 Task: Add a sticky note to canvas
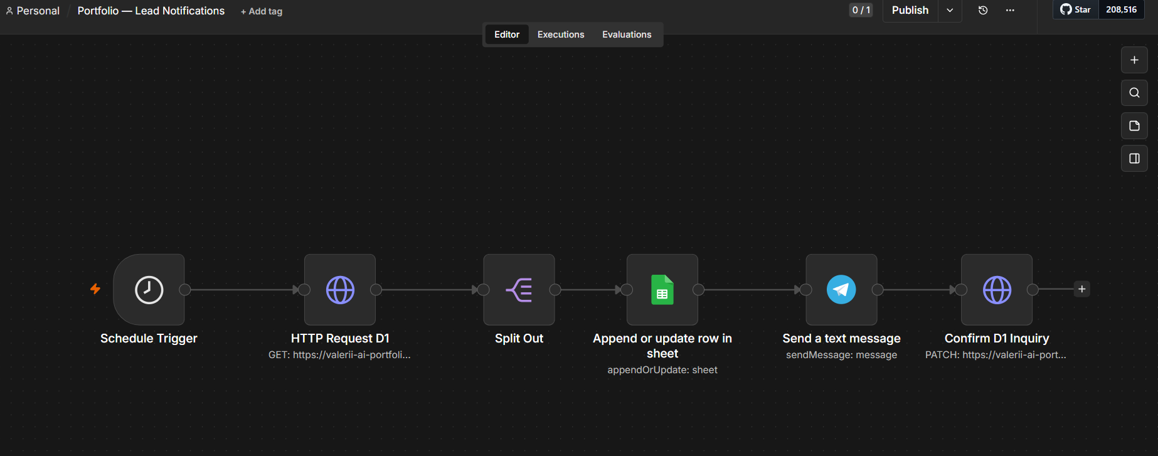(1134, 126)
